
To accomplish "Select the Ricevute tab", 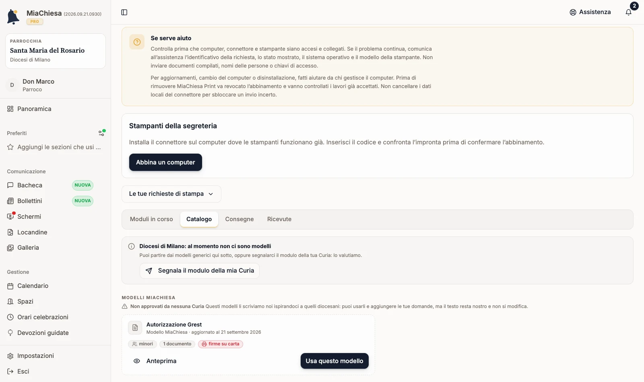I will click(x=279, y=219).
